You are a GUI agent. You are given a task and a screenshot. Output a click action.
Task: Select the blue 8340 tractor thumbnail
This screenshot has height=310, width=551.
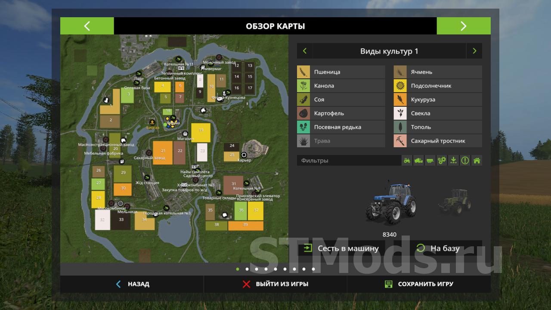pos(391,204)
